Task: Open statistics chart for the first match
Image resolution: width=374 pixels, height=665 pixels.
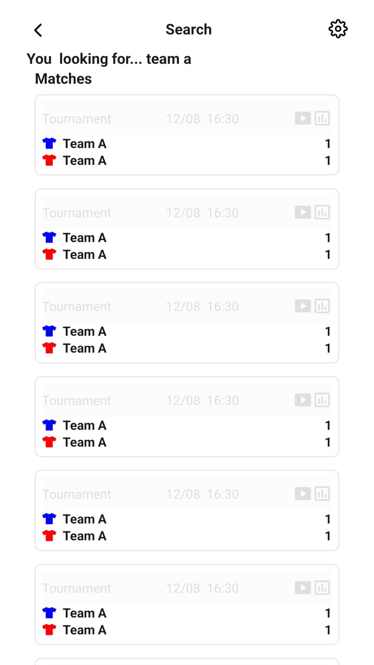Action: pos(322,118)
